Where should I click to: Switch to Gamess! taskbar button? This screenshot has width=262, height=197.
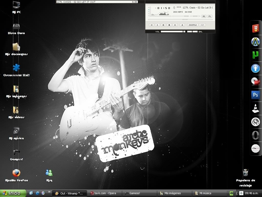140,193
